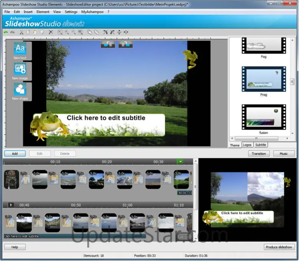Screen dimensions: 299x261
Task: Add a New text element
Action: [x=20, y=51]
